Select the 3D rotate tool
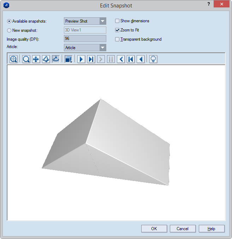The width and height of the screenshot is (232, 239). tap(46, 59)
